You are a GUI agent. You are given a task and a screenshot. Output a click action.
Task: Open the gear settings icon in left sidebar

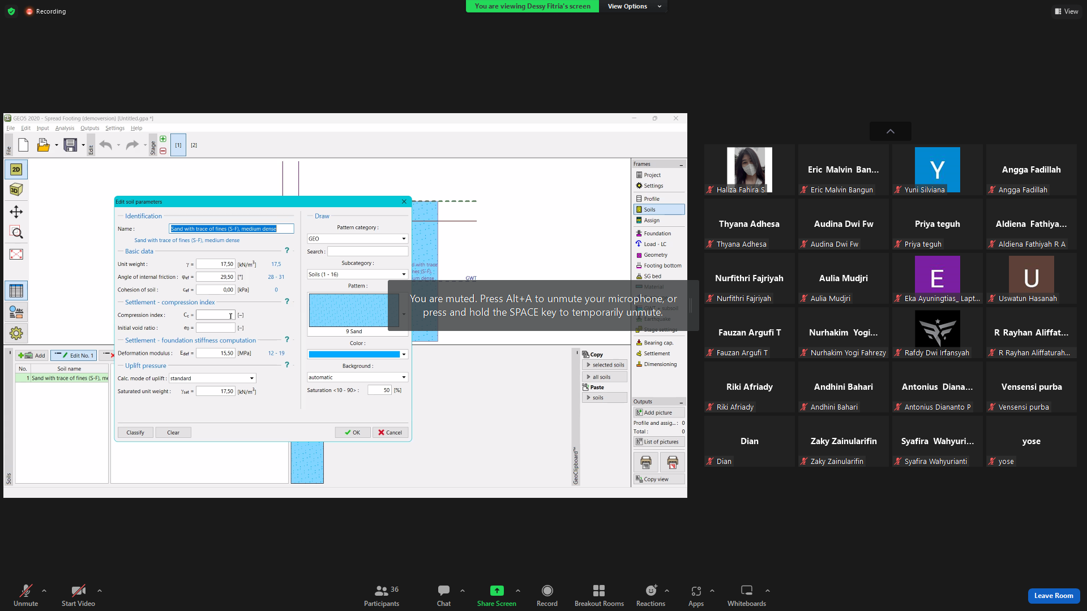coord(16,333)
